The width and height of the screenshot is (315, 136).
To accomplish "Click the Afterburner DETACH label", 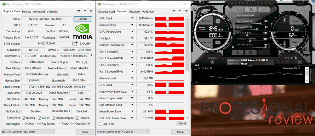I will [250, 66].
